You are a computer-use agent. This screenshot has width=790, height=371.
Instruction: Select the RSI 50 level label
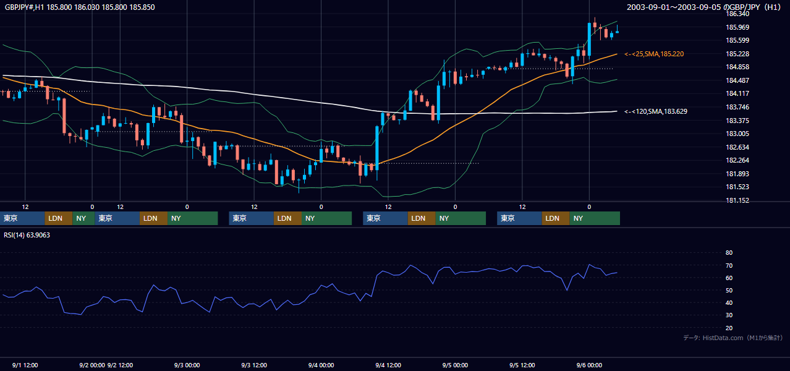pos(729,291)
